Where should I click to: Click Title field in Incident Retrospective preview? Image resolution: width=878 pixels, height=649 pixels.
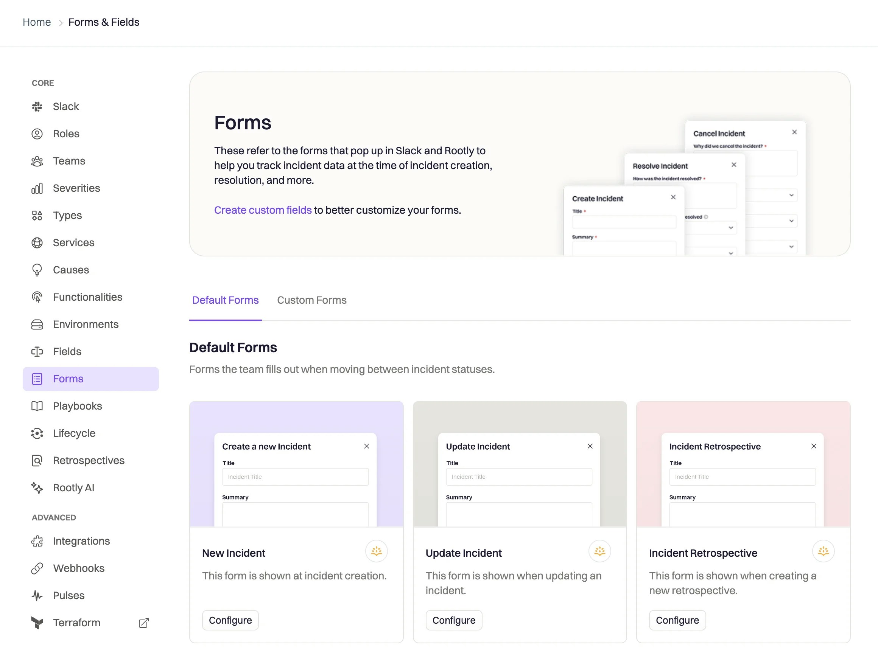(x=743, y=477)
